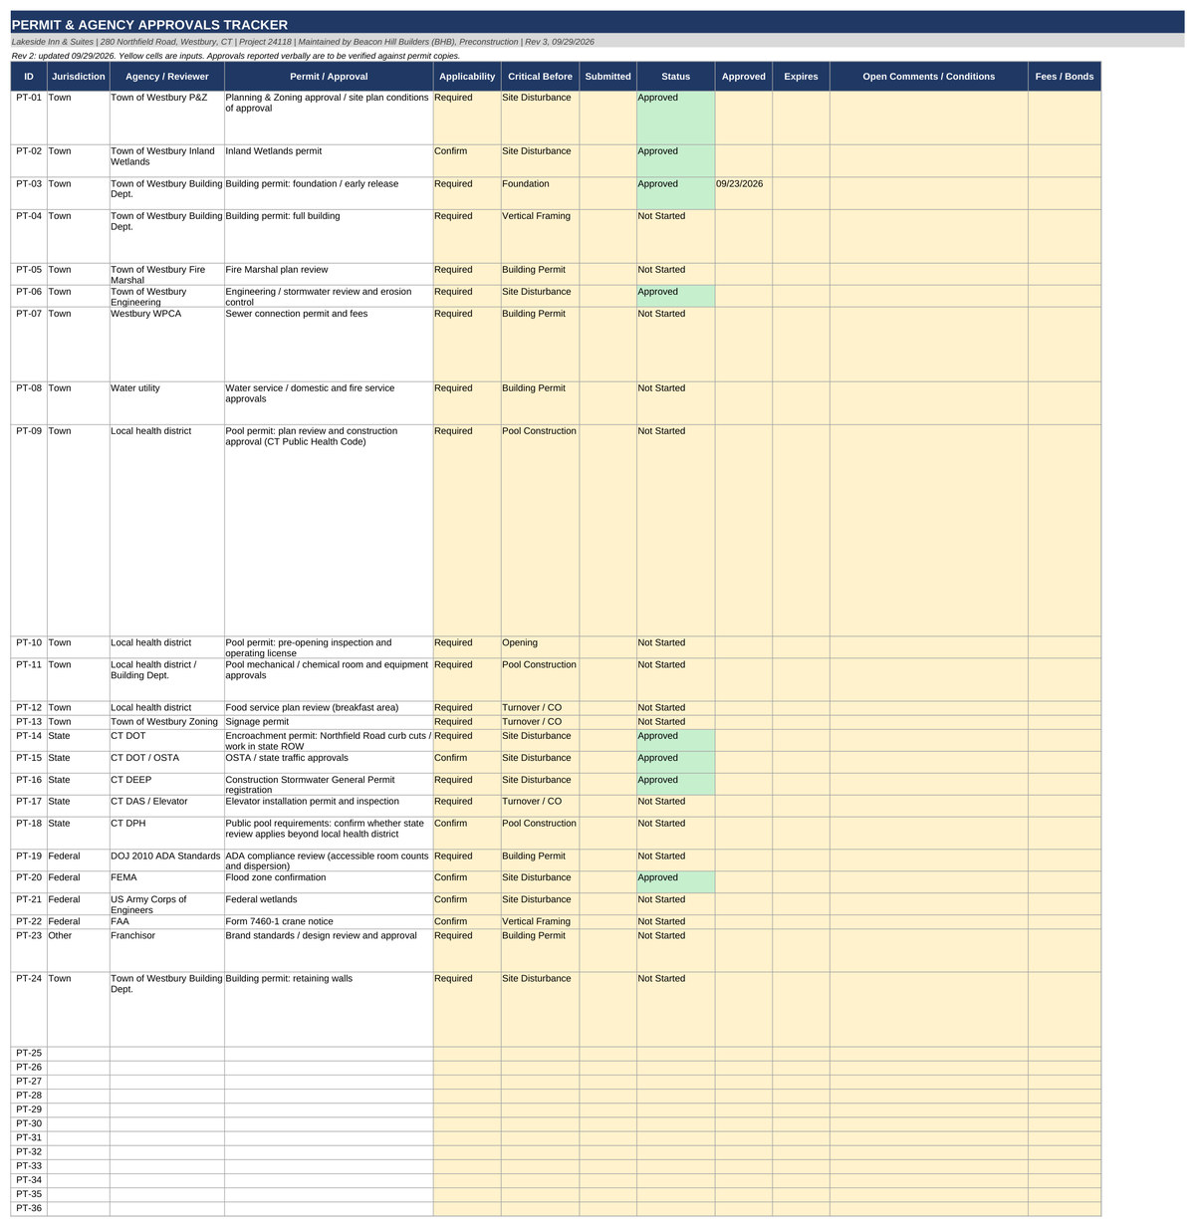Click the 'Applicability' column header
Viewport: 1195px width, 1227px height.
tap(467, 77)
